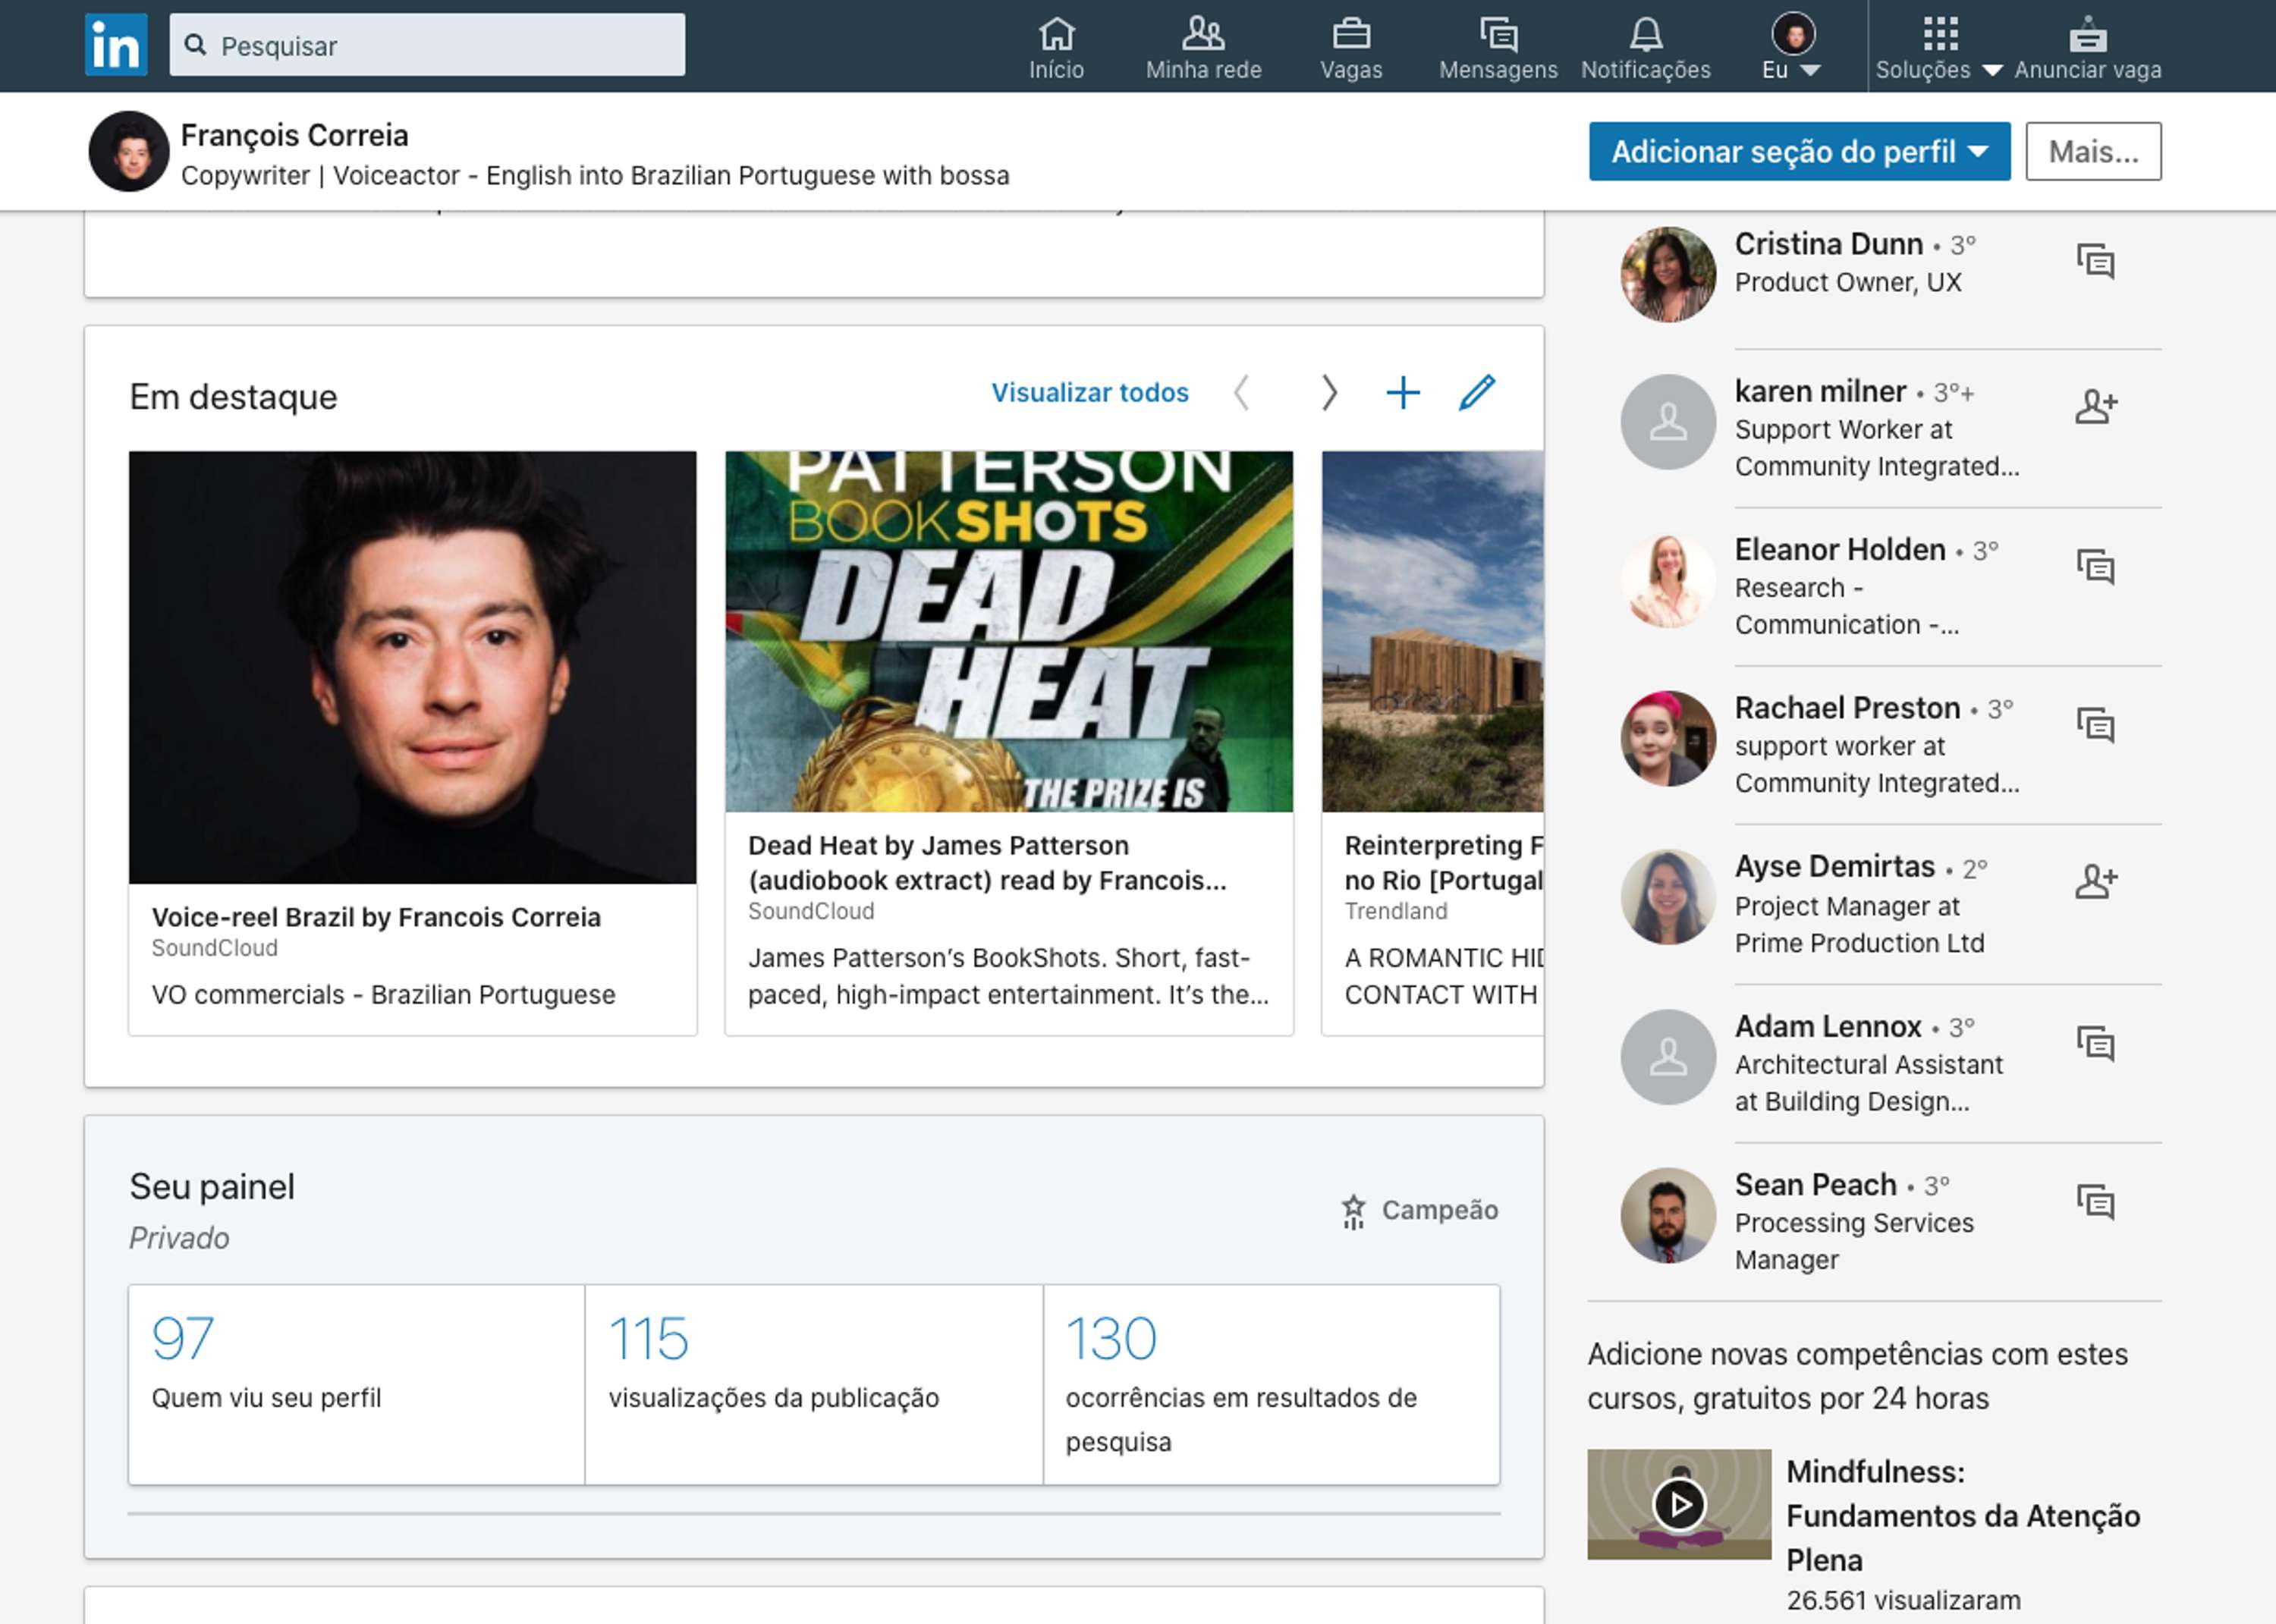The image size is (2276, 1624).
Task: Open karen milner profile name
Action: coord(1820,391)
